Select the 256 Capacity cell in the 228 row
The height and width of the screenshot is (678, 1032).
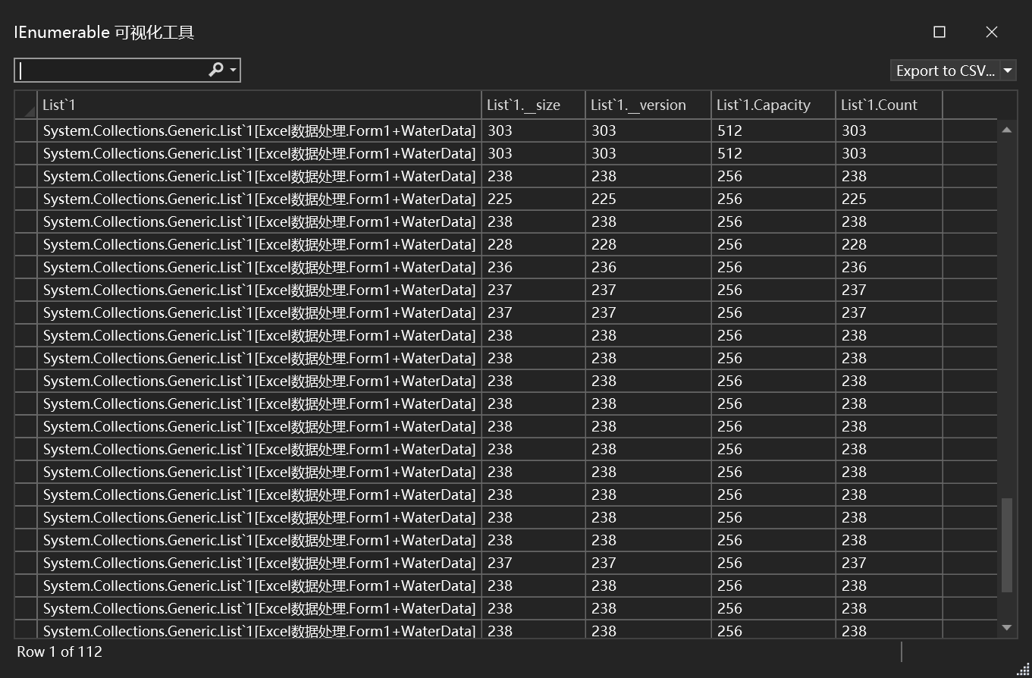coord(773,244)
